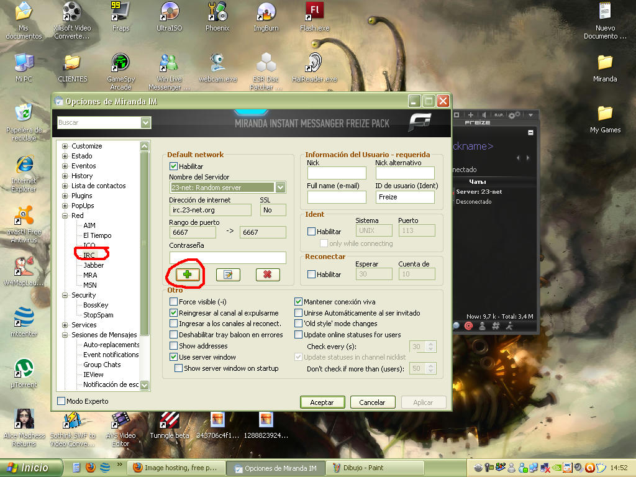Image resolution: width=636 pixels, height=477 pixels.
Task: Click the swap arrows icon in Freize bottom bar
Action: (496, 325)
